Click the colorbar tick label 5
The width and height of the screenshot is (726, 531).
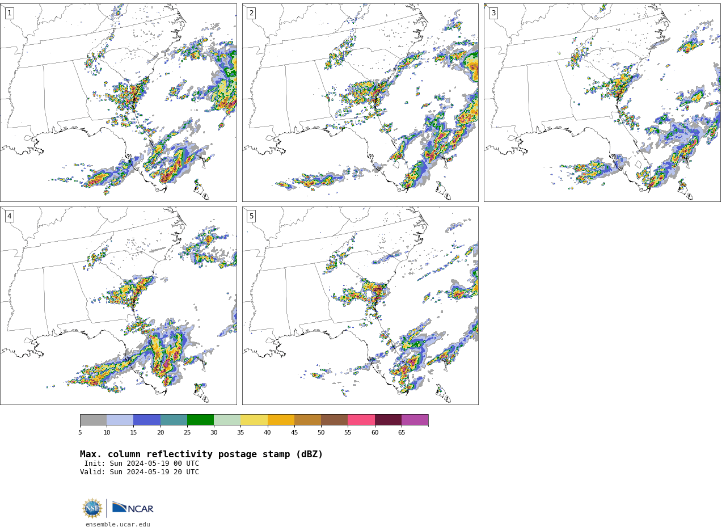click(80, 433)
